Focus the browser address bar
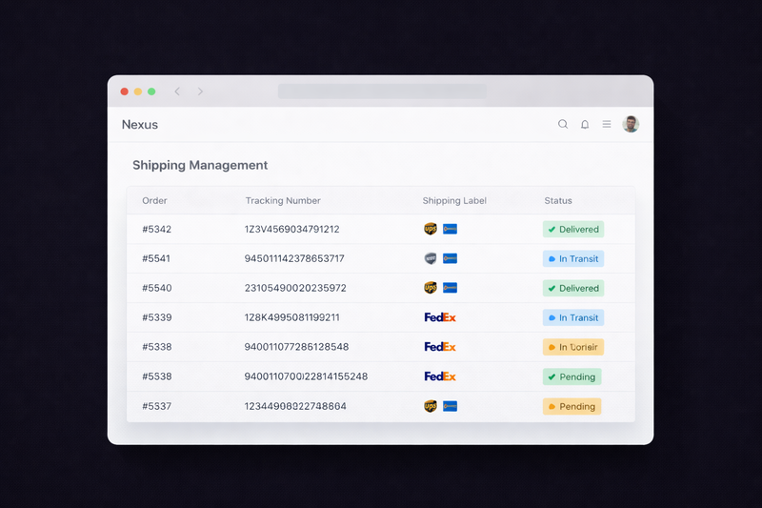 point(382,91)
